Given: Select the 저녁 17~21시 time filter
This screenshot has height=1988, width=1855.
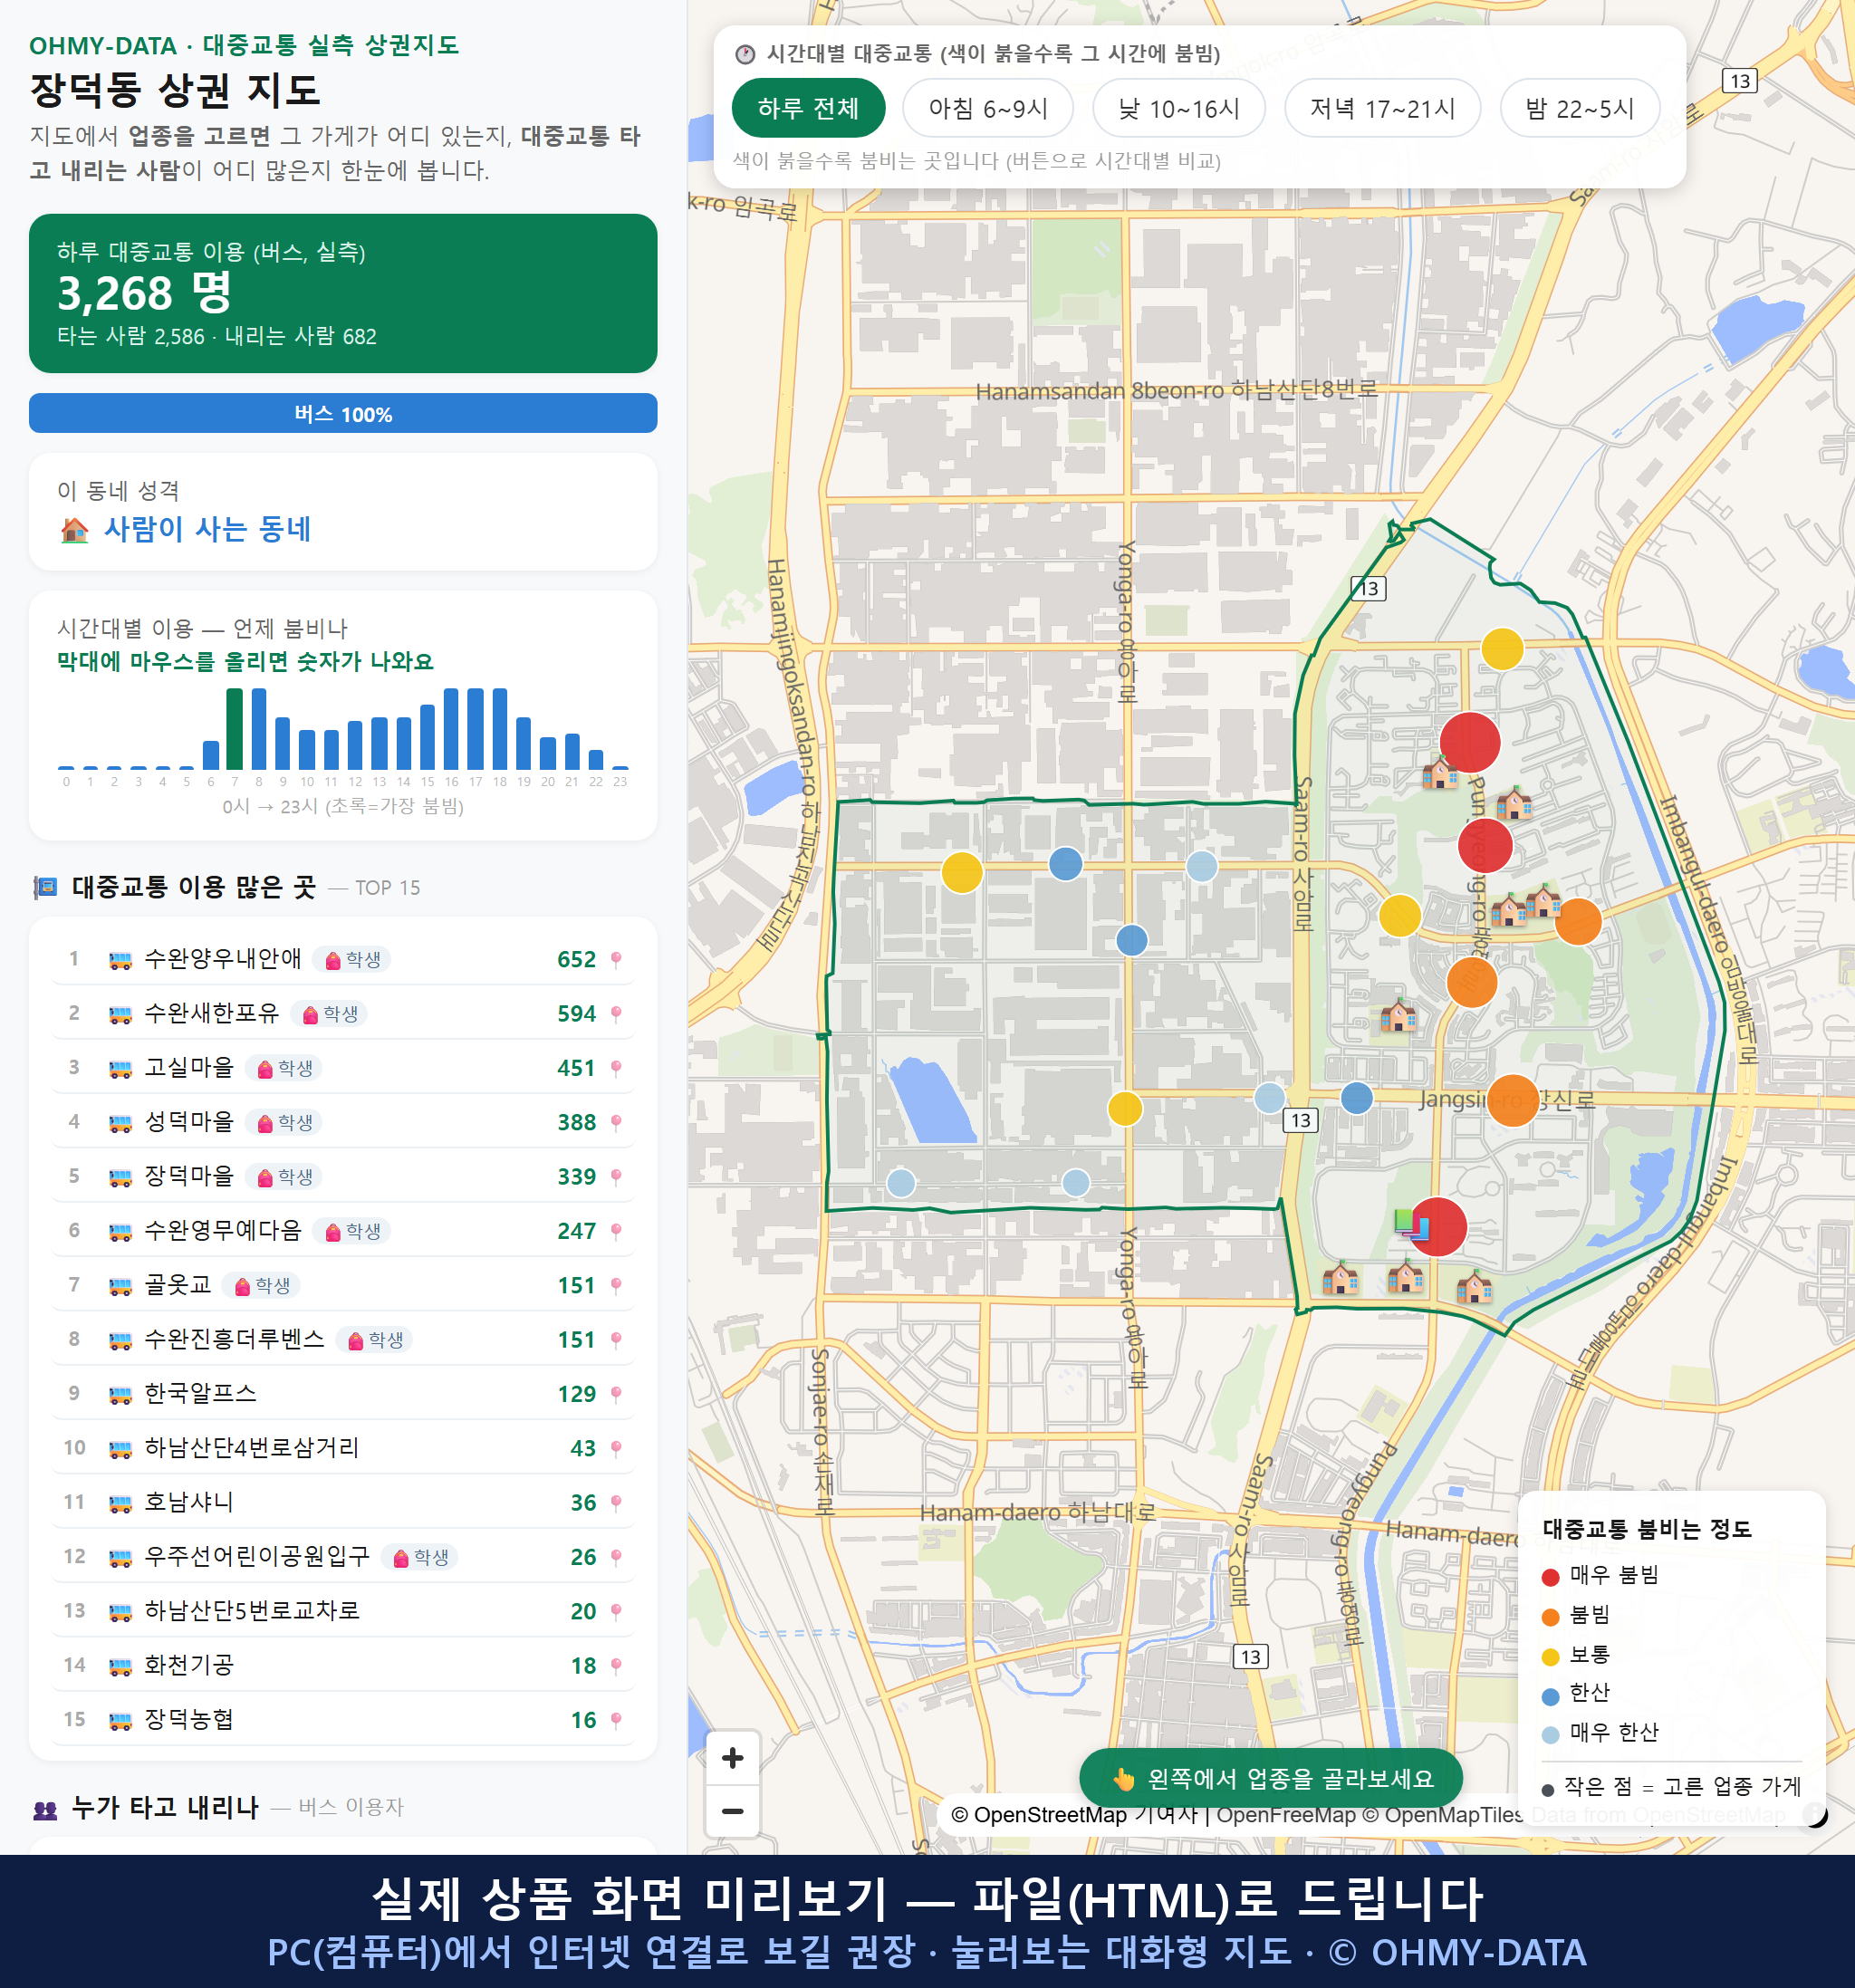Looking at the screenshot, I should pyautogui.click(x=1382, y=108).
